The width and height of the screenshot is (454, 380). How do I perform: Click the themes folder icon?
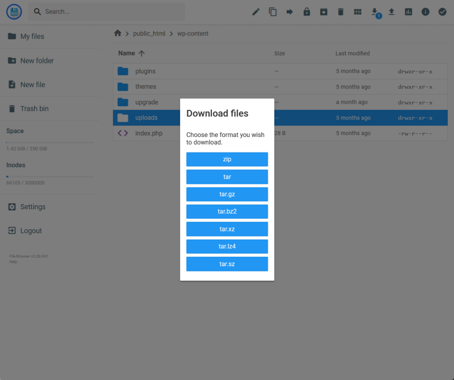coord(123,86)
